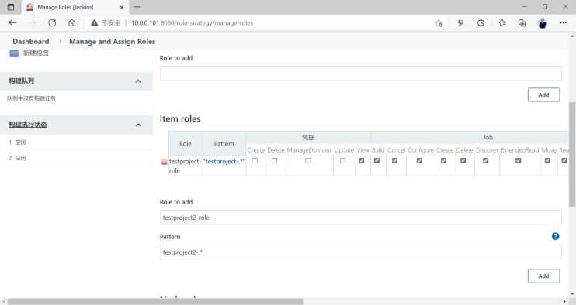Click the 队列中没有构建任务 text

point(31,98)
